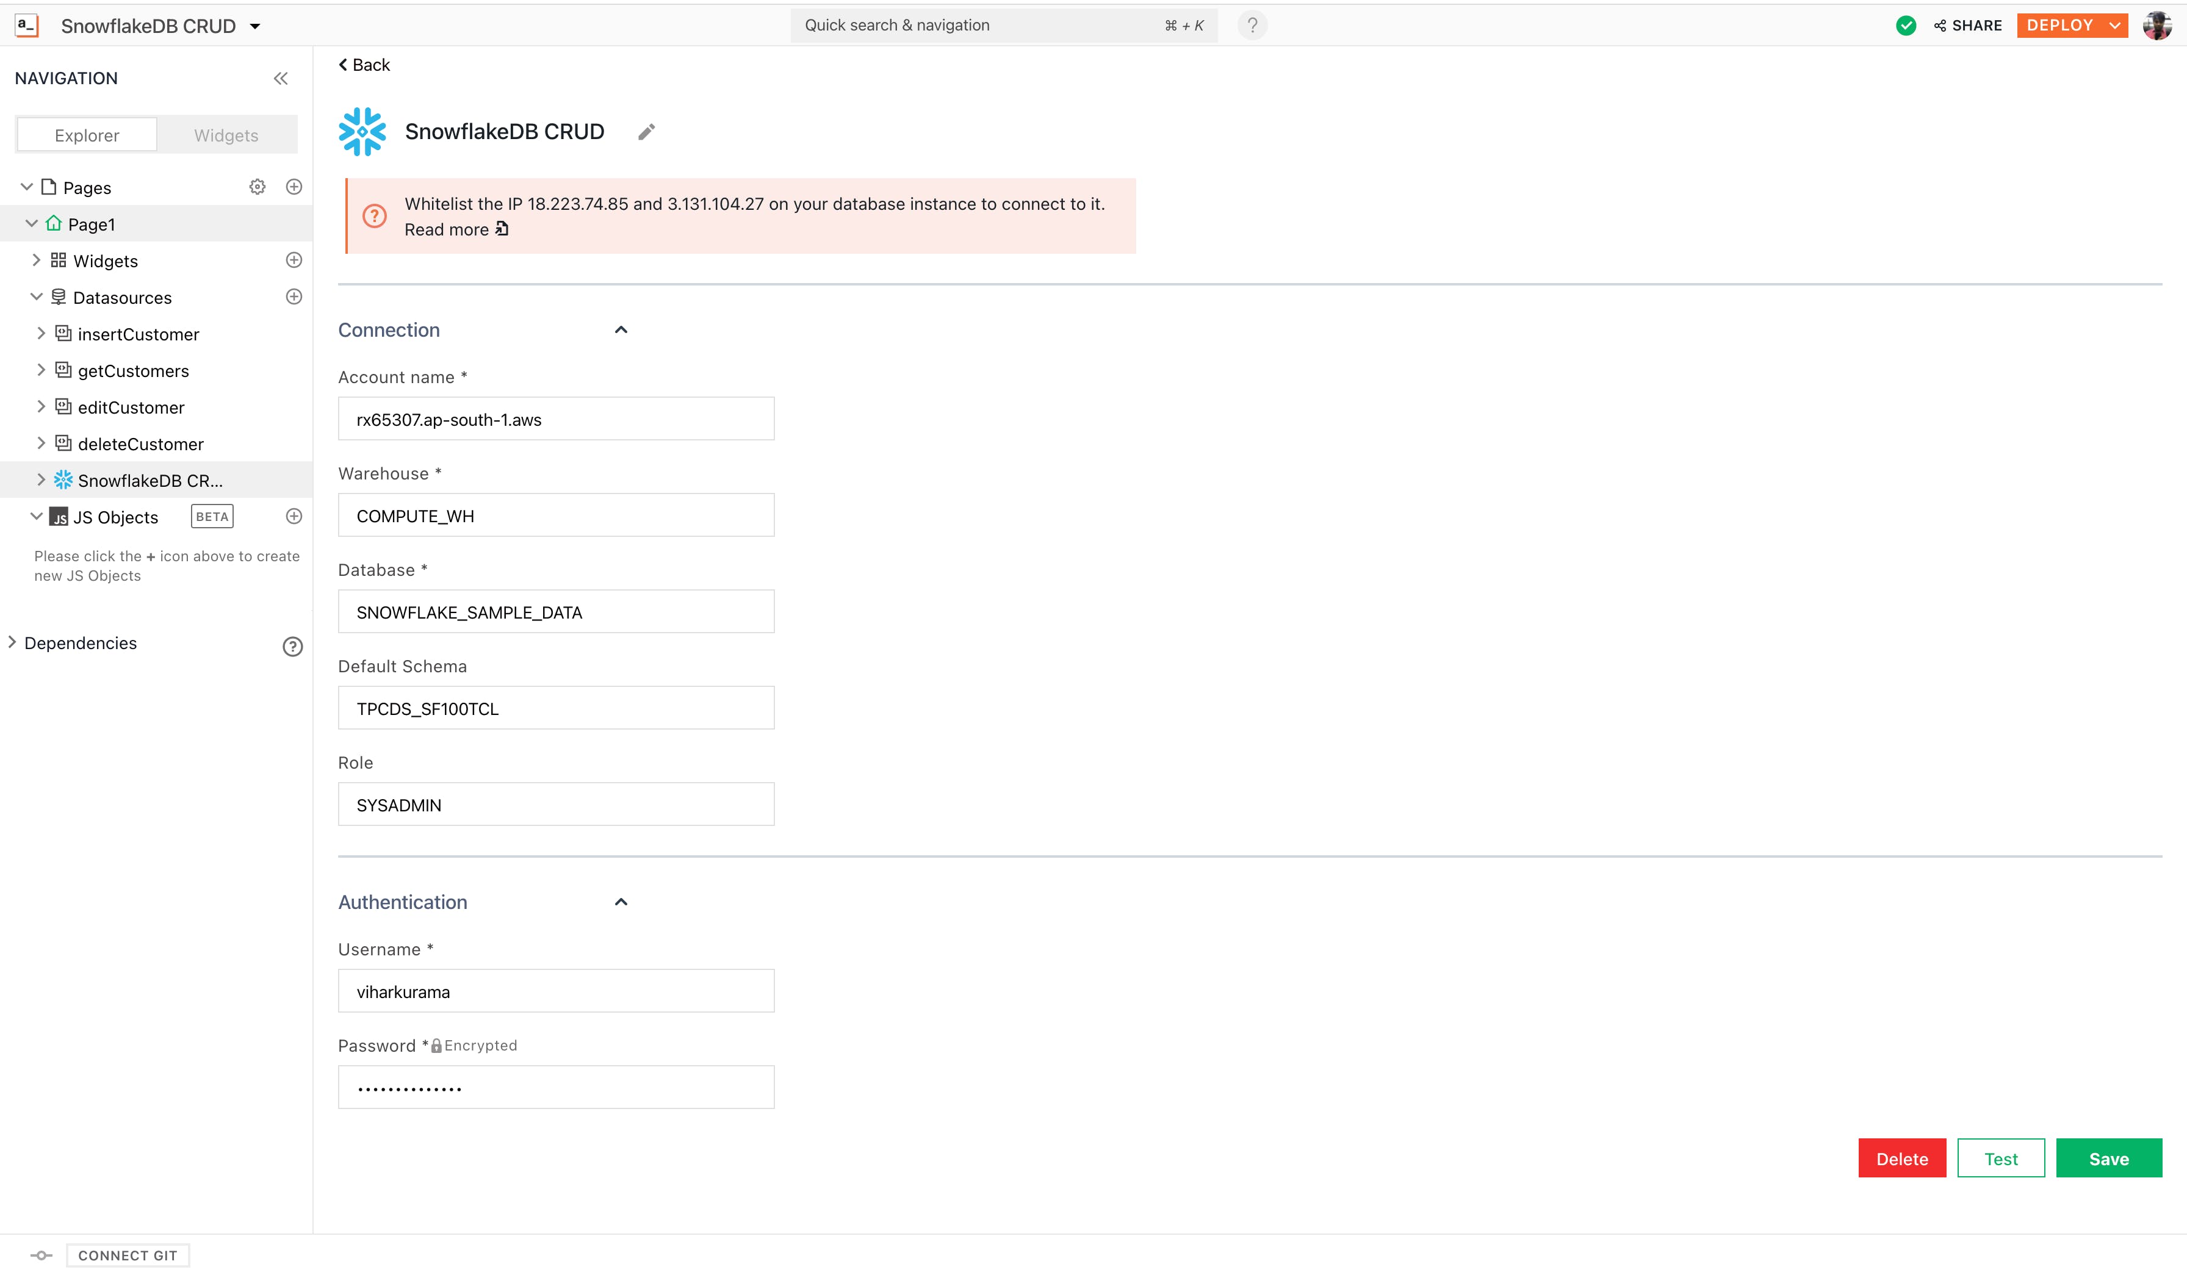Open the Deploy dropdown arrow
The width and height of the screenshot is (2187, 1275).
pos(2116,25)
